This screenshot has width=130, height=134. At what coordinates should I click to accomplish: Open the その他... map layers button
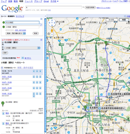112,20
